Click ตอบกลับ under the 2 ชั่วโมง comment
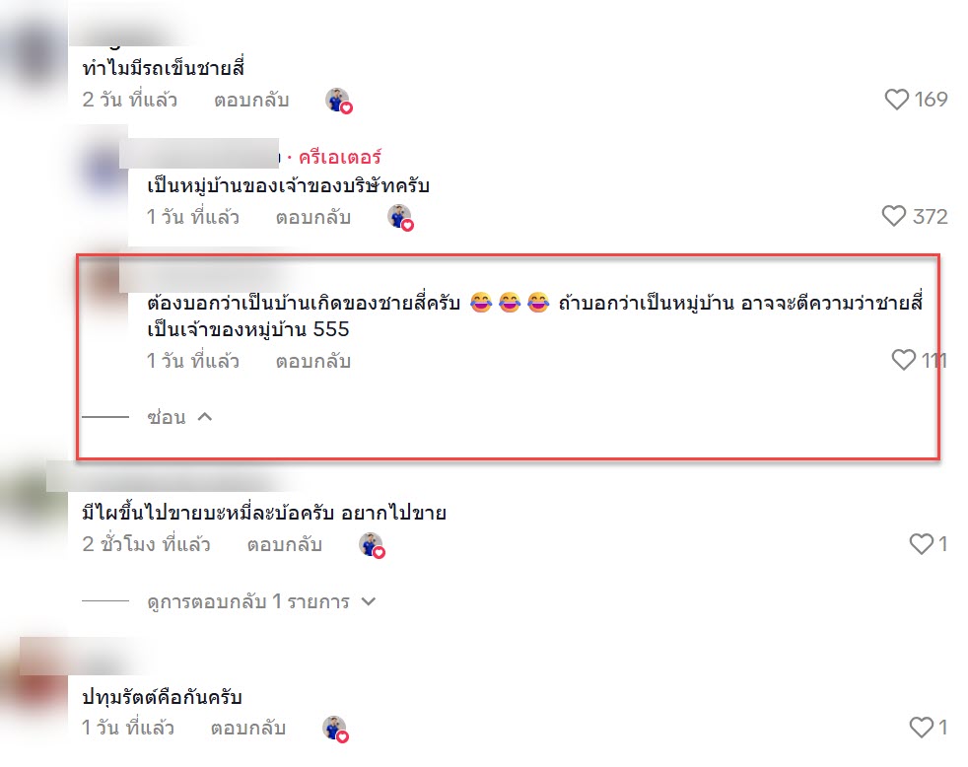968x767 pixels. click(285, 544)
